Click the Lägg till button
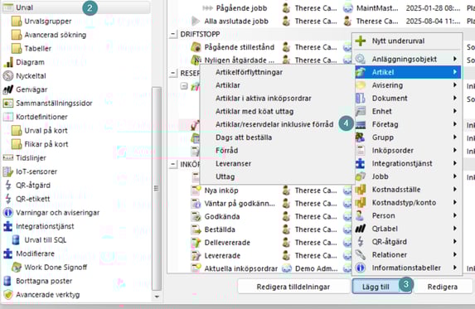The width and height of the screenshot is (475, 309). coord(376,287)
